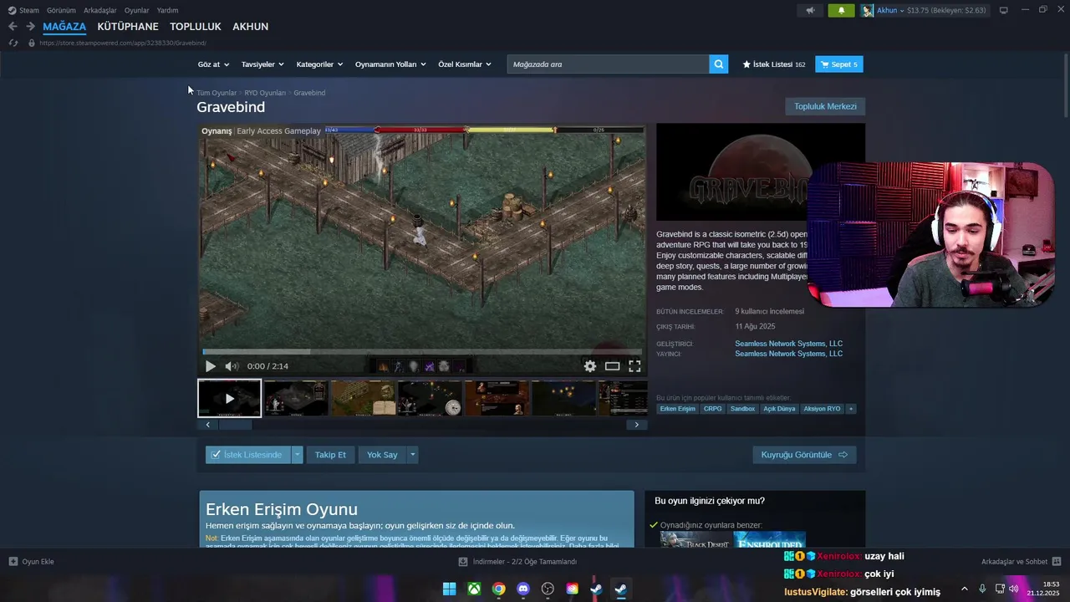The image size is (1070, 602).
Task: Click the store search magnifier button
Action: [718, 64]
